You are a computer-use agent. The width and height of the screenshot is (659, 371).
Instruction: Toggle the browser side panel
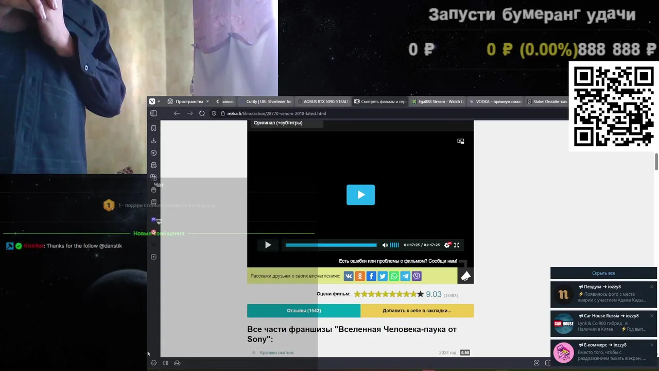(153, 113)
